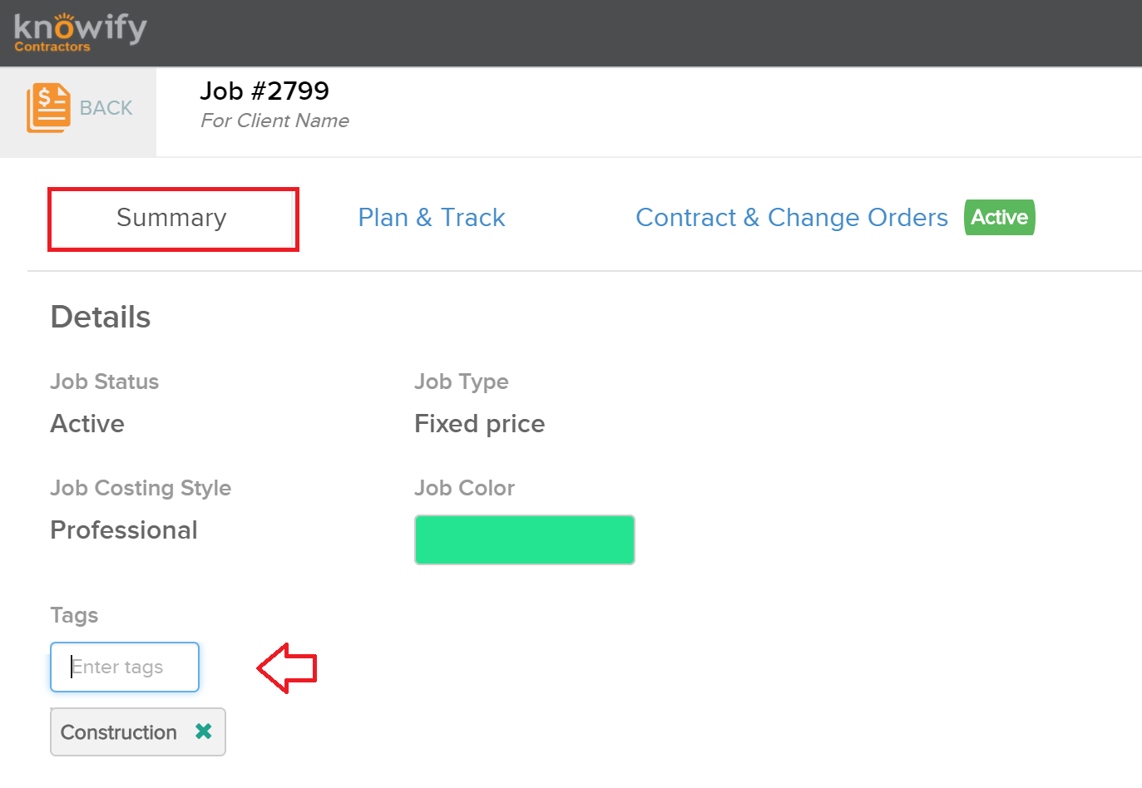Click the red arrow pointing at tags
This screenshot has height=788, width=1142.
pos(287,667)
